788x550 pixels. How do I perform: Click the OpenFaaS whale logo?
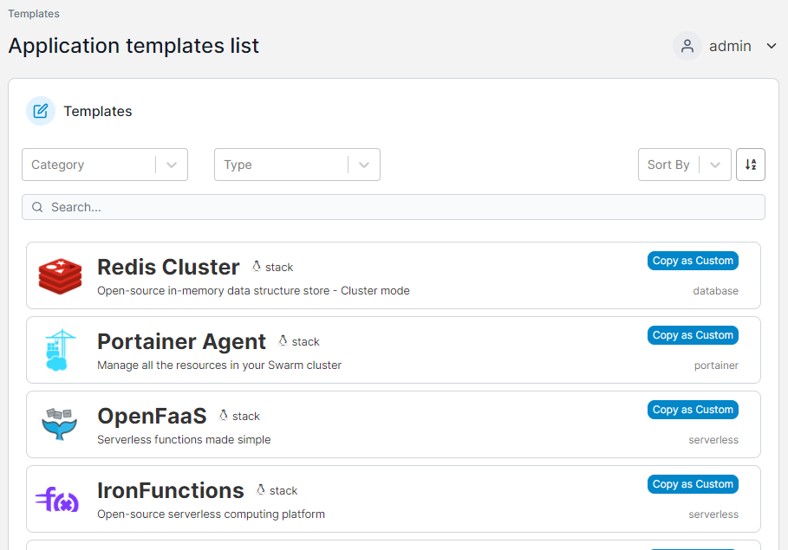tap(59, 424)
